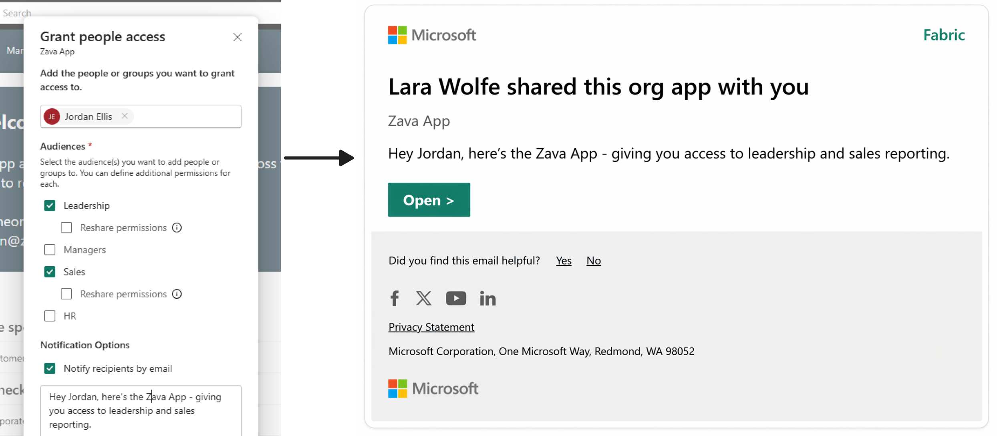Click the Open button in the email

(x=429, y=200)
